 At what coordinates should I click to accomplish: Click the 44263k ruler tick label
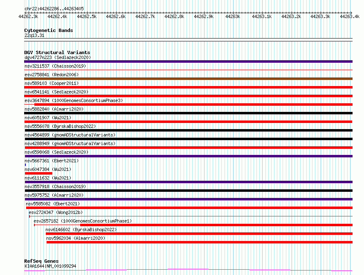click(233, 16)
